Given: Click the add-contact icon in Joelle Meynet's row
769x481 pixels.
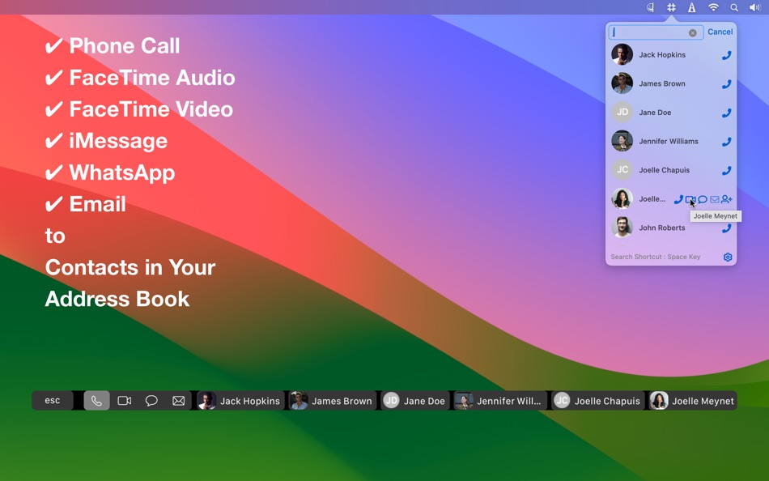Looking at the screenshot, I should tap(727, 199).
